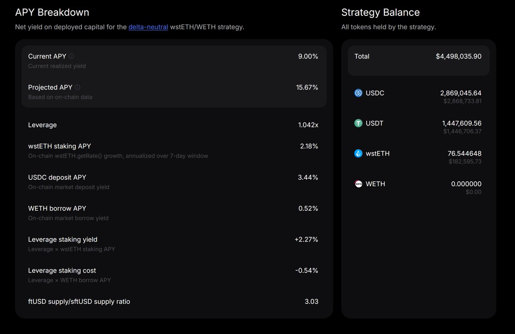This screenshot has width=515, height=334.
Task: Click the 15.67% Projected APY value
Action: coord(307,87)
